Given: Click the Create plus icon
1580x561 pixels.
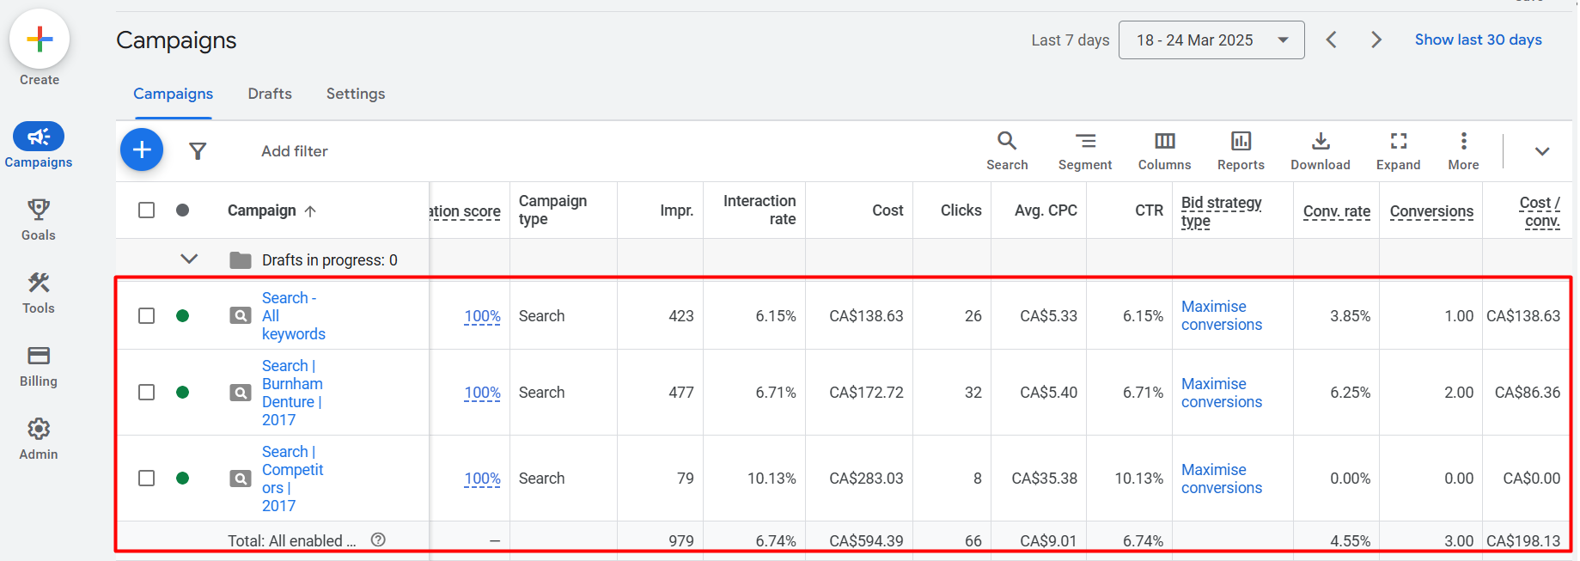Looking at the screenshot, I should (40, 40).
